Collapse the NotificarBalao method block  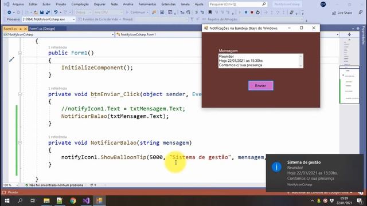(20, 142)
